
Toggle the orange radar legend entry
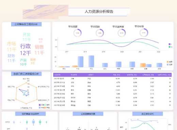[x=47, y=108]
